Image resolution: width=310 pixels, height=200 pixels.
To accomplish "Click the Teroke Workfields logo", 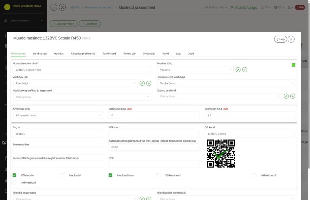I will [7, 7].
